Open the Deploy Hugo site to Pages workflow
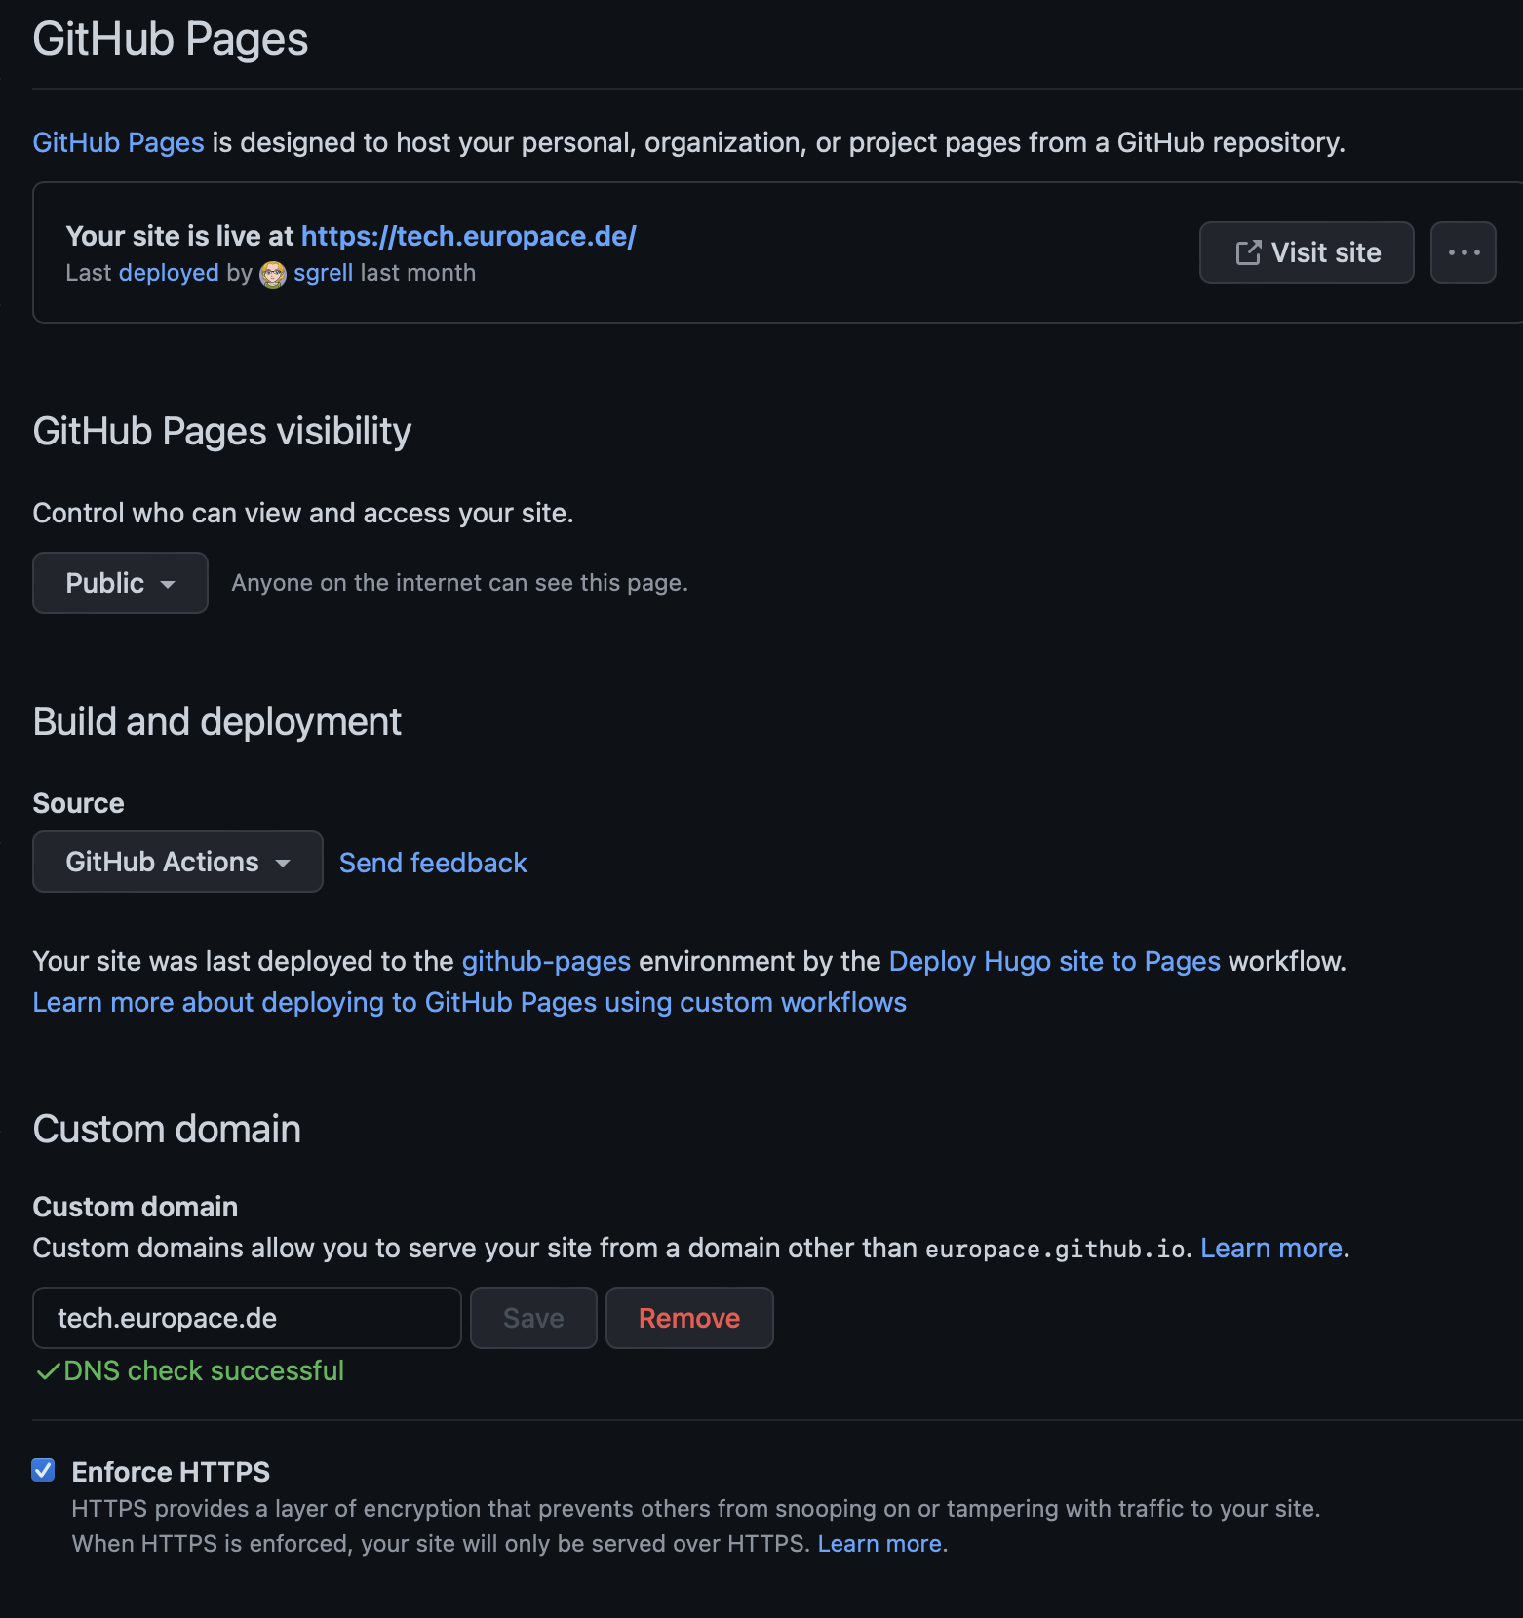The height and width of the screenshot is (1618, 1523). [x=1052, y=962]
